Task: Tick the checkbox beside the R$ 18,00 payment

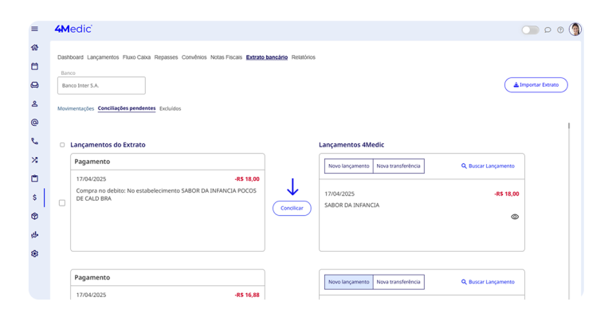Action: point(62,203)
